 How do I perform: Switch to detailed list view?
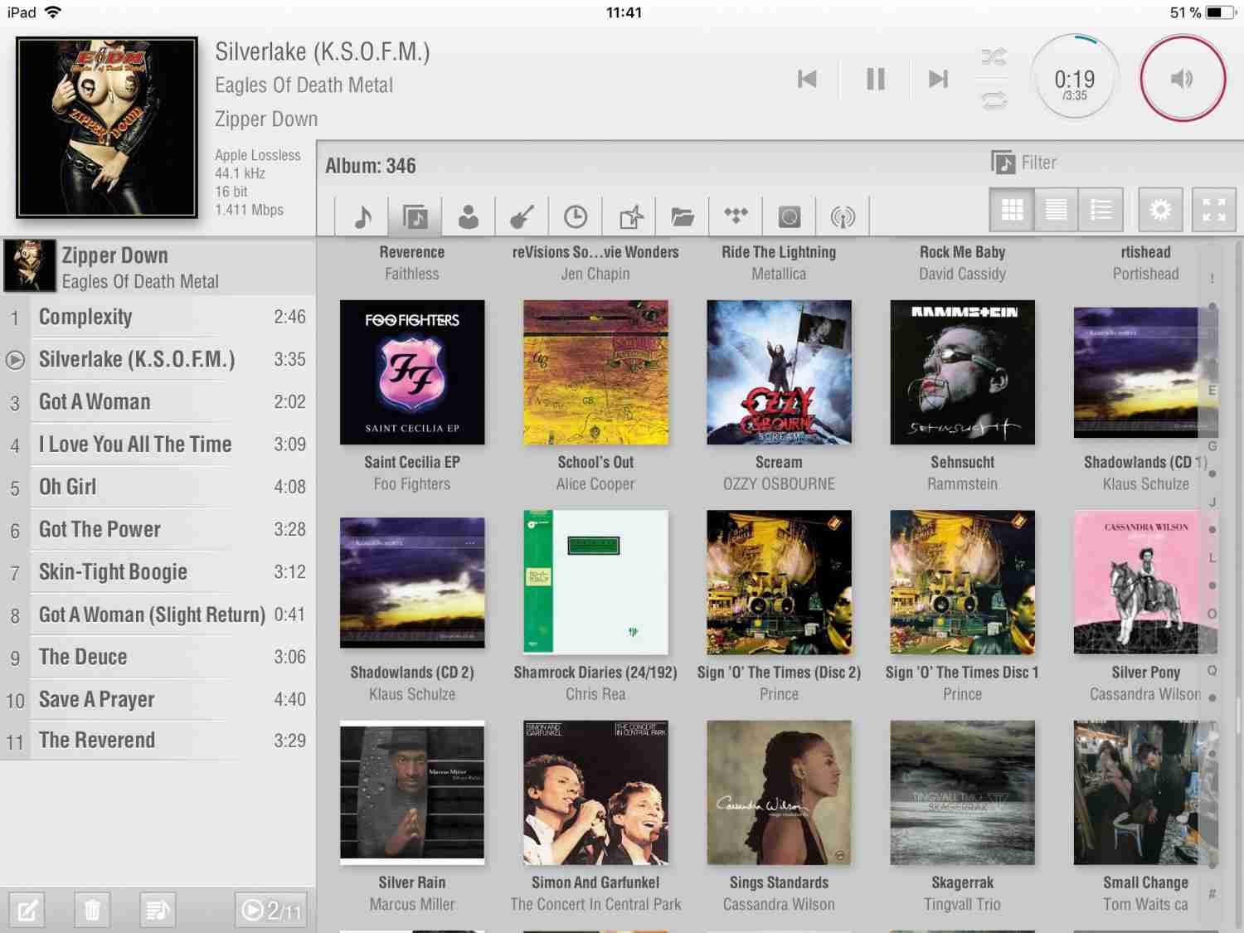(1101, 210)
